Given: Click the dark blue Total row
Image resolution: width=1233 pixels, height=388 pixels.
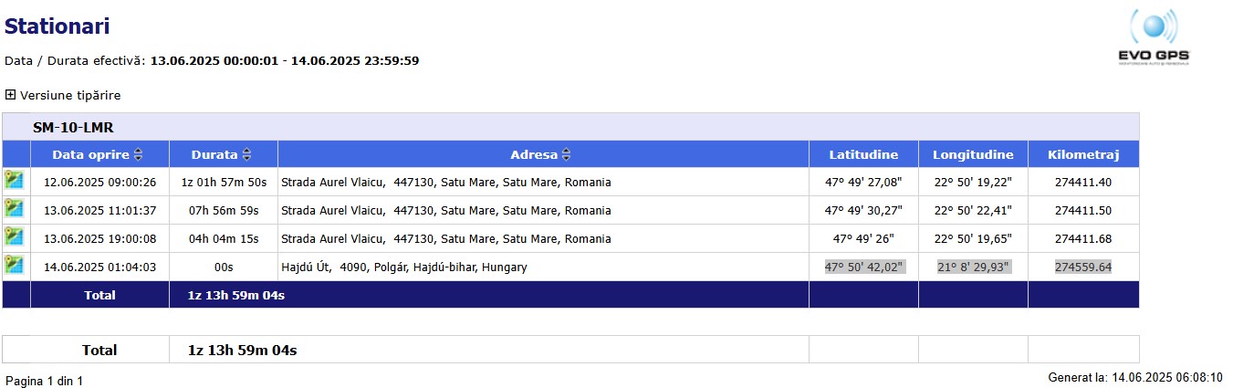Looking at the screenshot, I should click(x=570, y=295).
